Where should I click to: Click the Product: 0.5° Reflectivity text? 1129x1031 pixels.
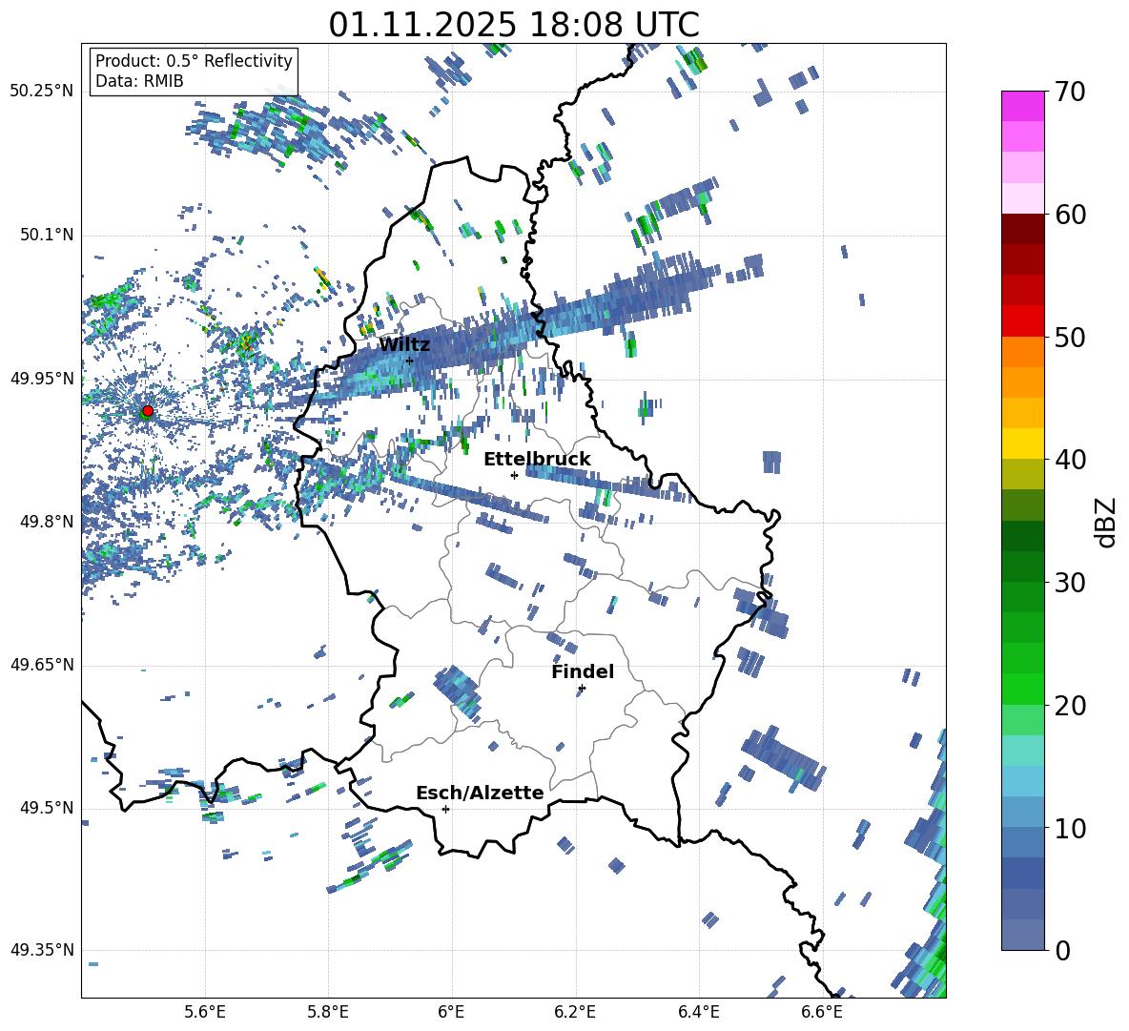(x=194, y=60)
